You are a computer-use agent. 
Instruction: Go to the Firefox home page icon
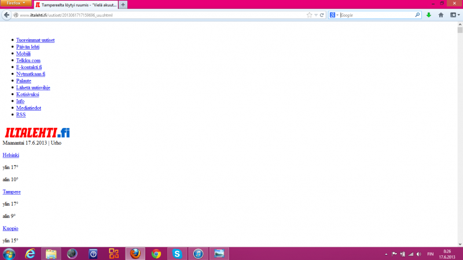(441, 15)
